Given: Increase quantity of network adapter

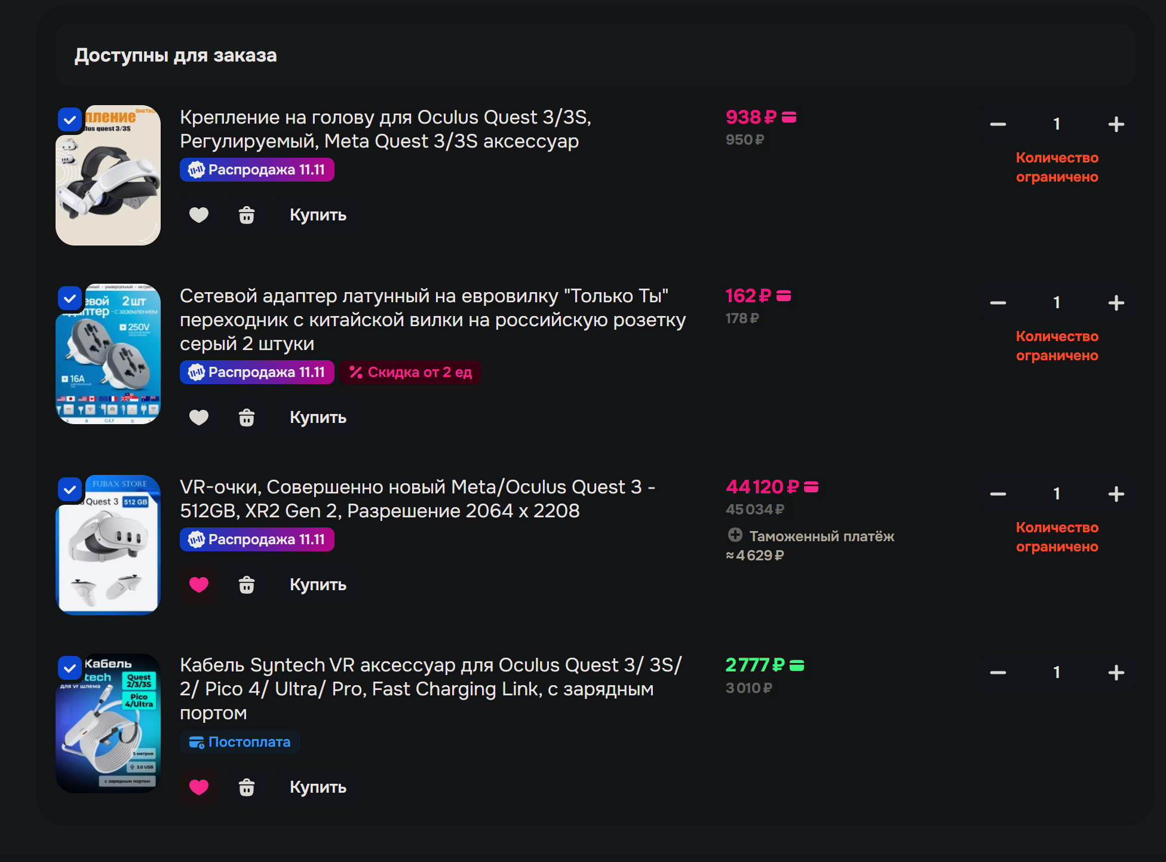Looking at the screenshot, I should (x=1116, y=303).
